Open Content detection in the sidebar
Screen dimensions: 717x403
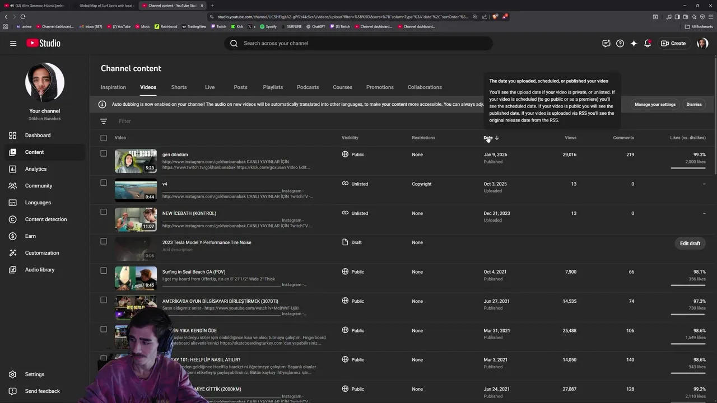(45, 219)
